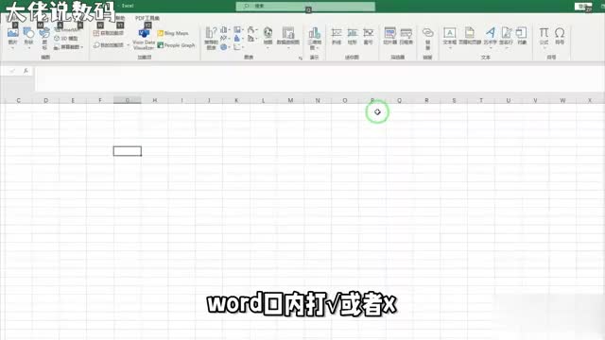Launch Visio Data Visualizer add-in

pos(144,39)
